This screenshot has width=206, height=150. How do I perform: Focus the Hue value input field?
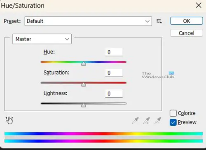pyautogui.click(x=114, y=52)
